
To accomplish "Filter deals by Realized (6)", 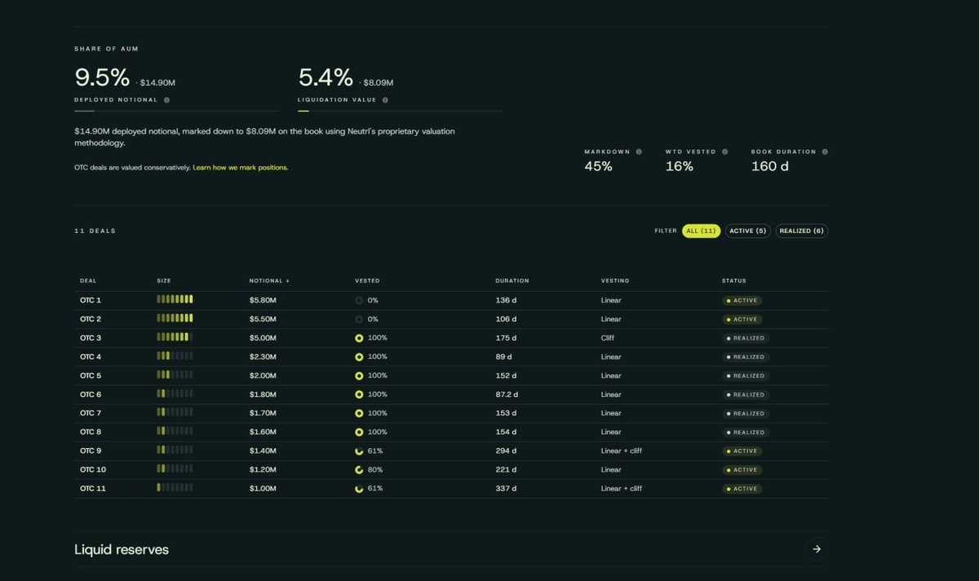I will [801, 231].
